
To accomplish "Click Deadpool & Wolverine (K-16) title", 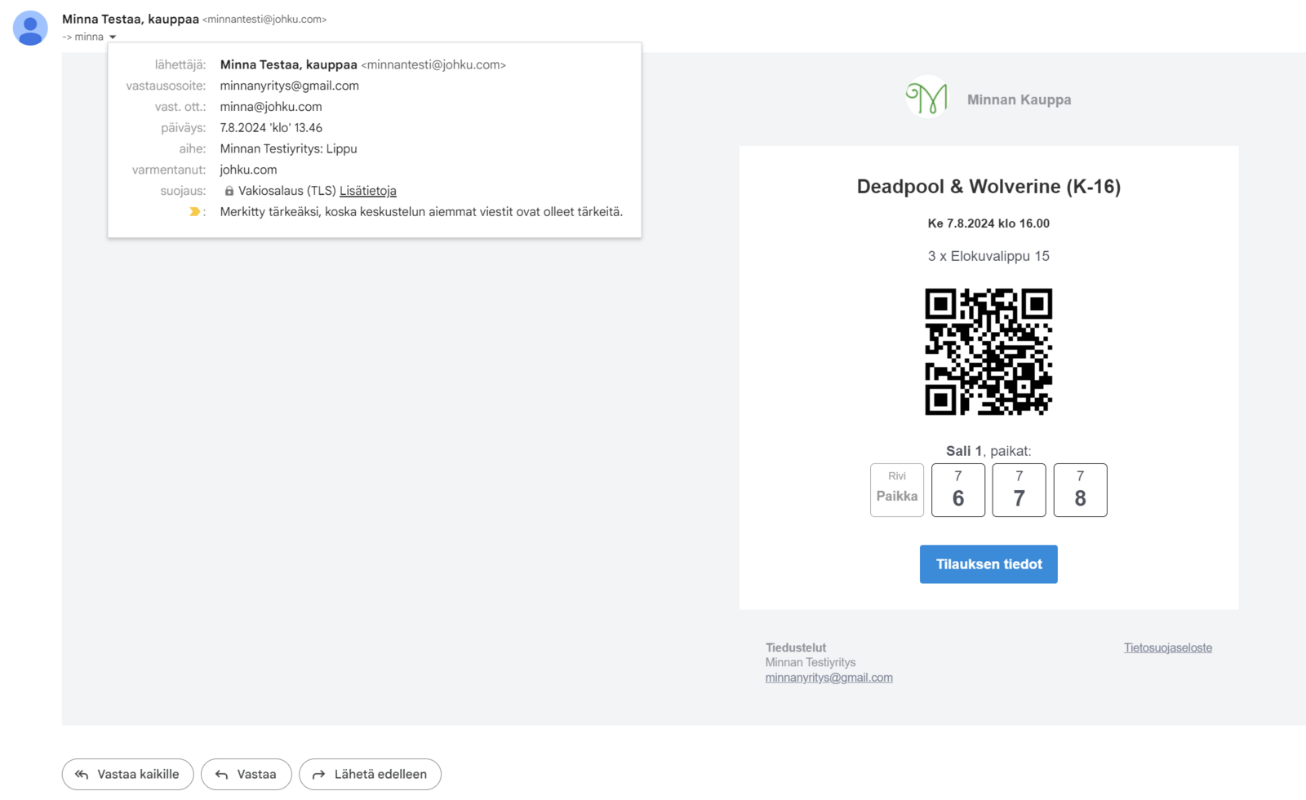I will coord(988,187).
